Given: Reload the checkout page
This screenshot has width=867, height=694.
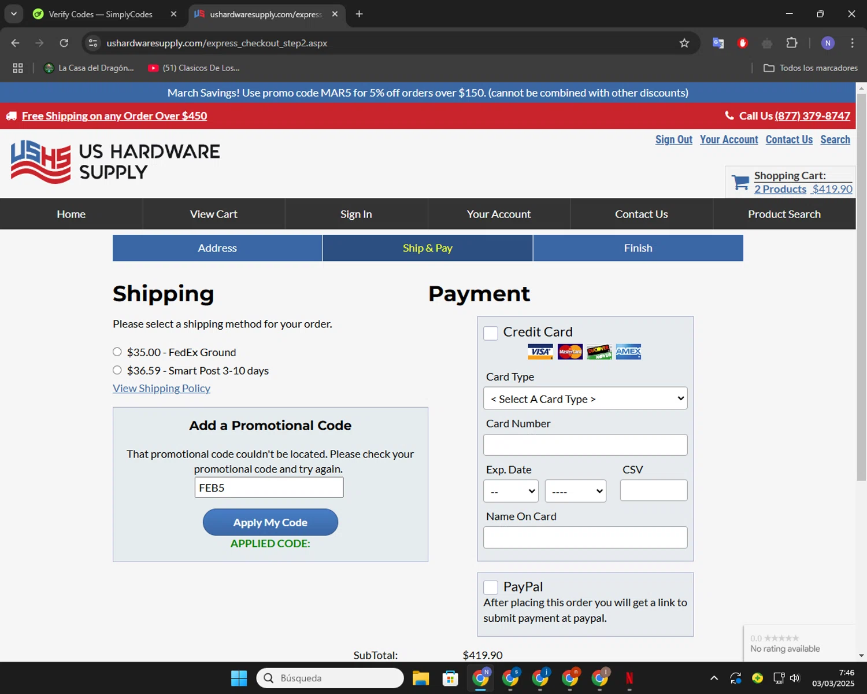Looking at the screenshot, I should [x=64, y=43].
